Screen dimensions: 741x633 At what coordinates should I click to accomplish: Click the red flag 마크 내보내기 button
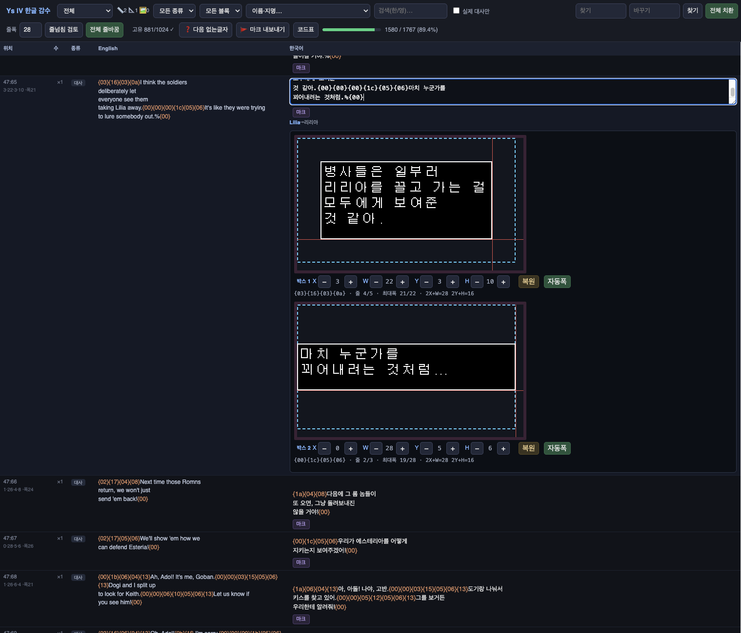pos(263,30)
